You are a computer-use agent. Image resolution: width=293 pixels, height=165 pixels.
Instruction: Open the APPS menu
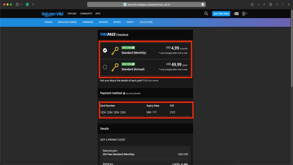click(x=98, y=14)
